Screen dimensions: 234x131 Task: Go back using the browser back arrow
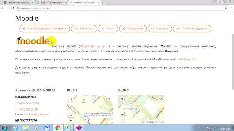(x=3, y=8)
